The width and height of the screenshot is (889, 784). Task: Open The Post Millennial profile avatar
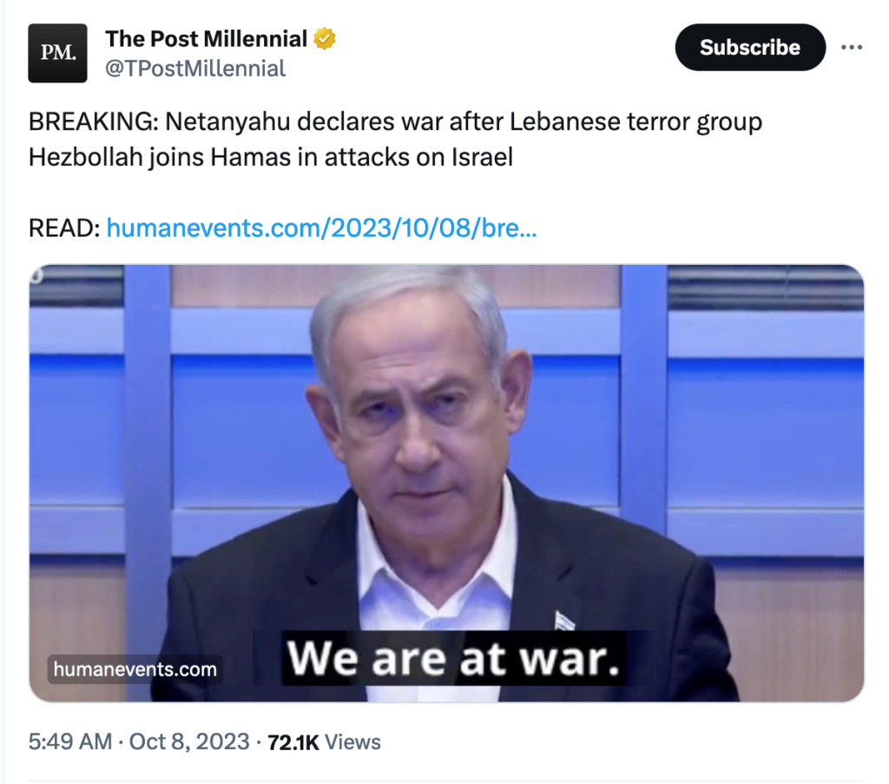58,53
